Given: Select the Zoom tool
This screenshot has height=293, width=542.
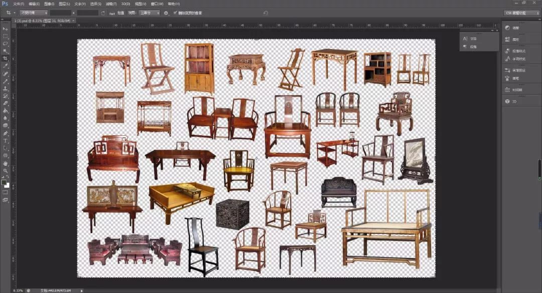Looking at the screenshot, I should (6, 171).
